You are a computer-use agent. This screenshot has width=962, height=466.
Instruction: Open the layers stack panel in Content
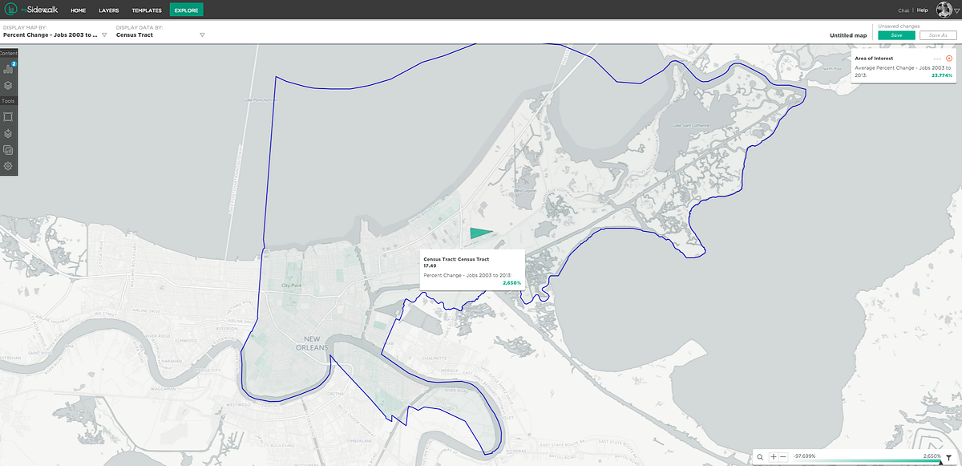coord(8,85)
